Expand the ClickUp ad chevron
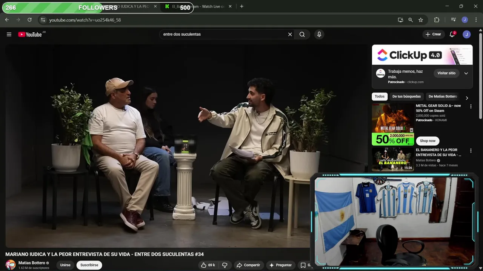Image resolution: width=483 pixels, height=271 pixels. point(466,73)
